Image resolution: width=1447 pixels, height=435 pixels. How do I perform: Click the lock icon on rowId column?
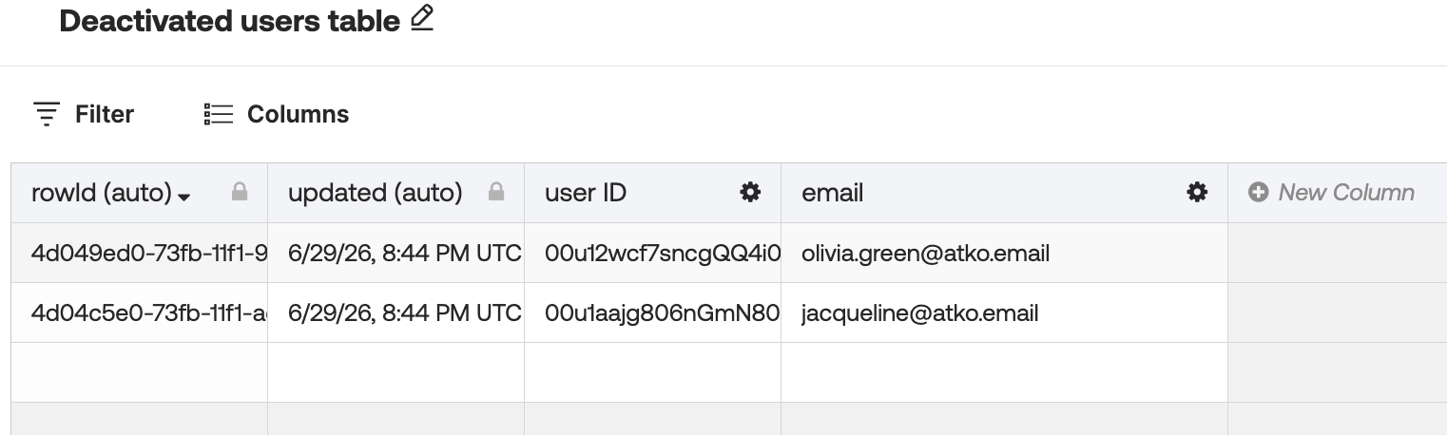point(240,193)
